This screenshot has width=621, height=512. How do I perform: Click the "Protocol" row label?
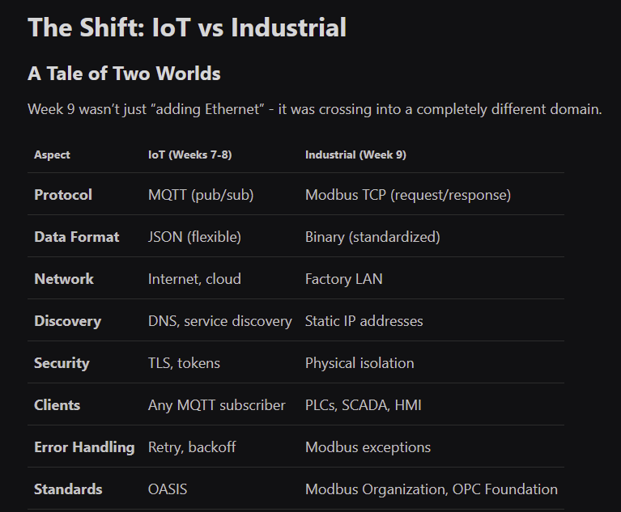point(63,195)
